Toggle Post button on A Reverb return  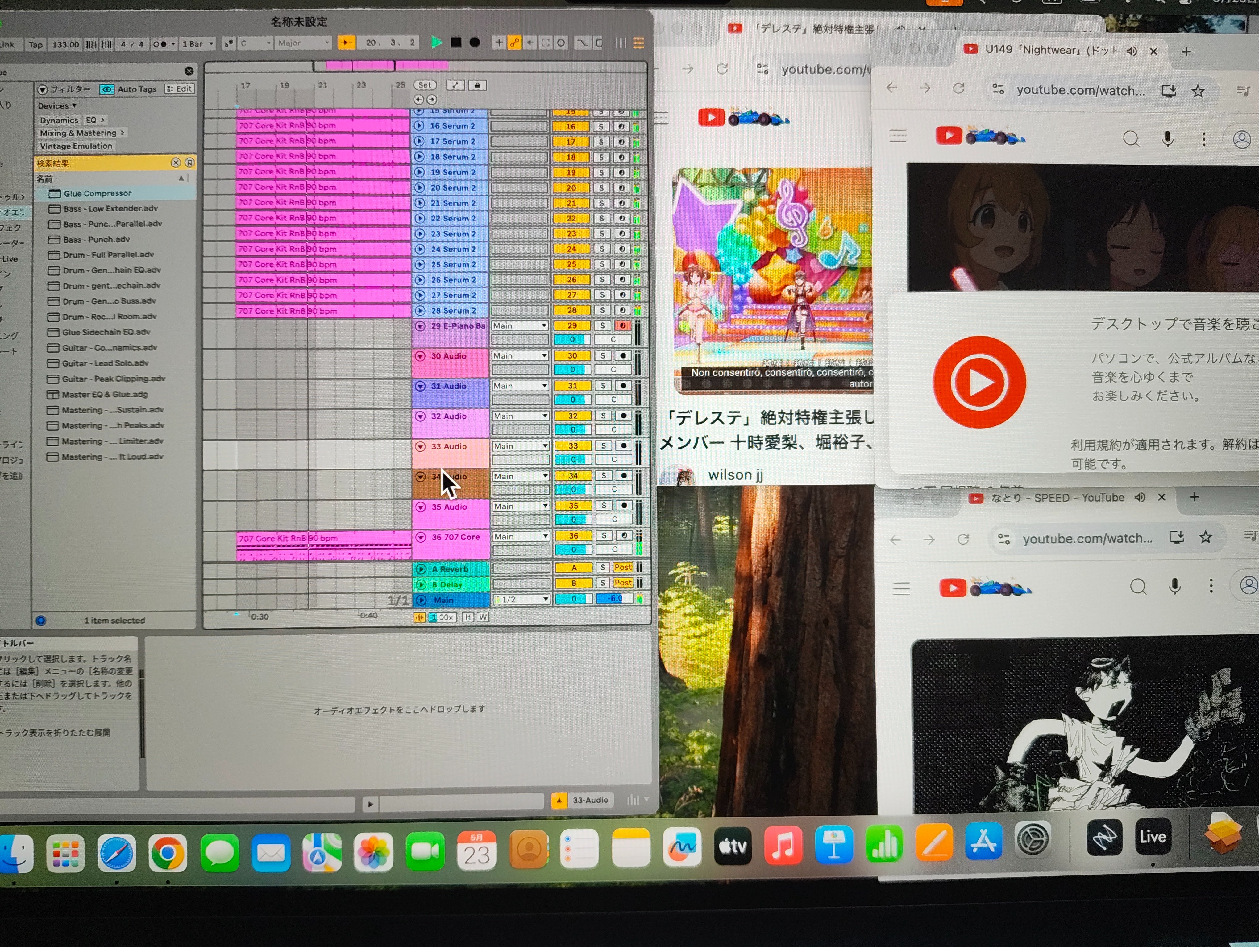[x=623, y=567]
